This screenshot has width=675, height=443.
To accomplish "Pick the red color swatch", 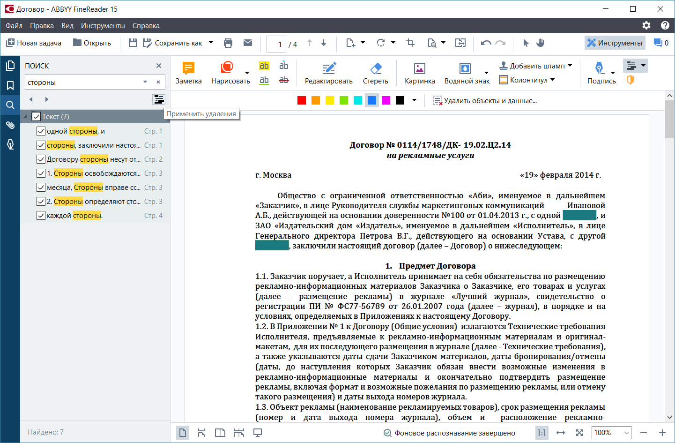I will click(302, 100).
